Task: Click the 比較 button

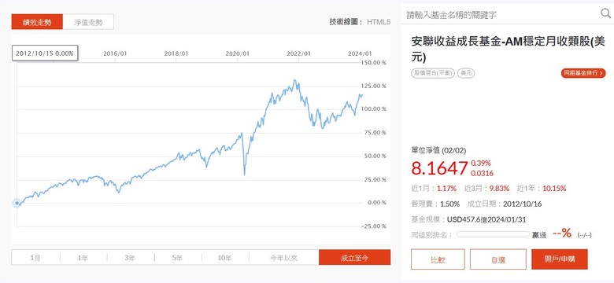Action: [x=438, y=259]
